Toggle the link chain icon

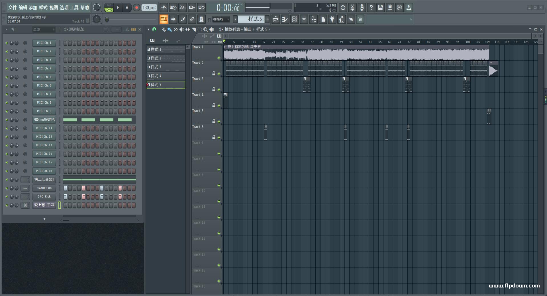(192, 19)
